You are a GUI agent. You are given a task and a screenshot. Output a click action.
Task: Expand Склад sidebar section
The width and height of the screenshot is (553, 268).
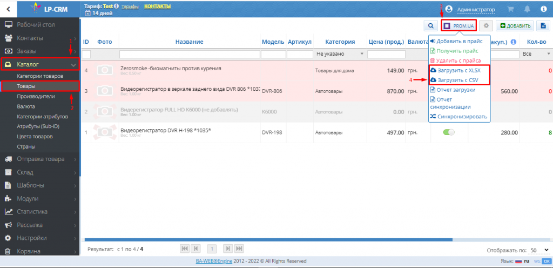(40, 172)
